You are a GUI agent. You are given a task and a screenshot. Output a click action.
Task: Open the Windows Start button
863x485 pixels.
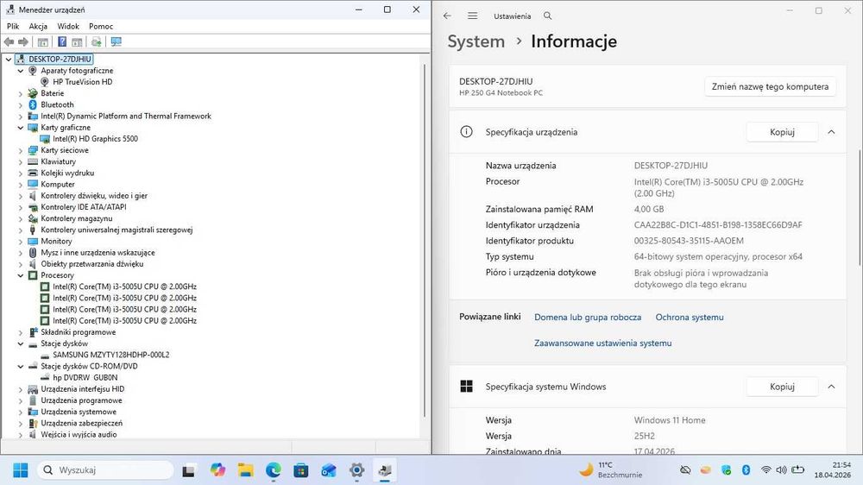(21, 470)
